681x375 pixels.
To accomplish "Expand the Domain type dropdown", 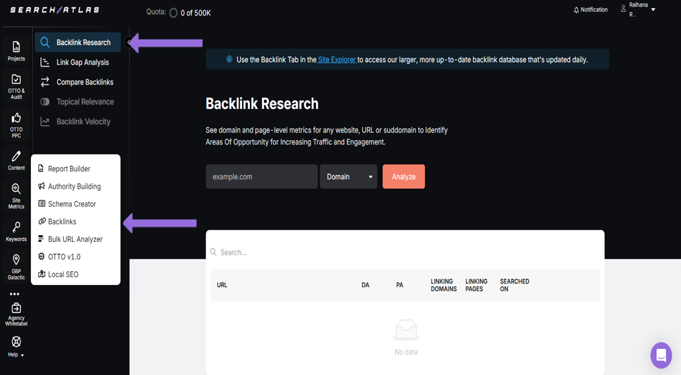I will [348, 177].
